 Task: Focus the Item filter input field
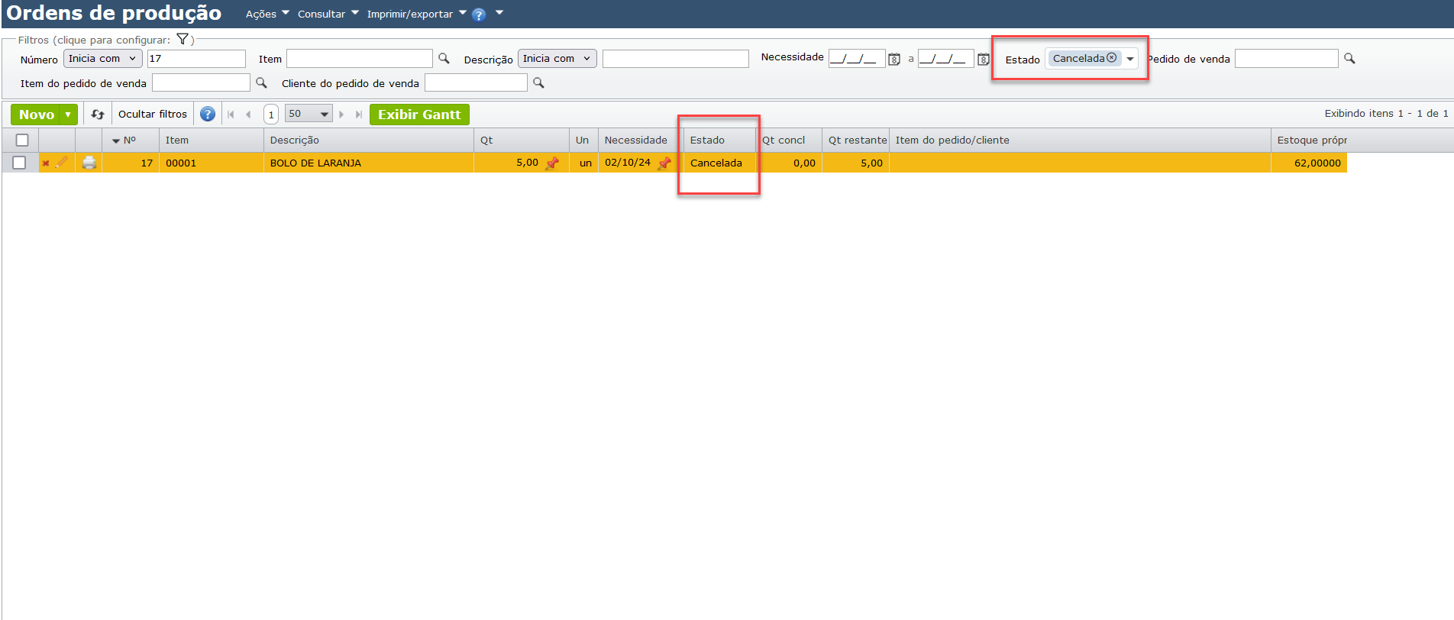(360, 59)
